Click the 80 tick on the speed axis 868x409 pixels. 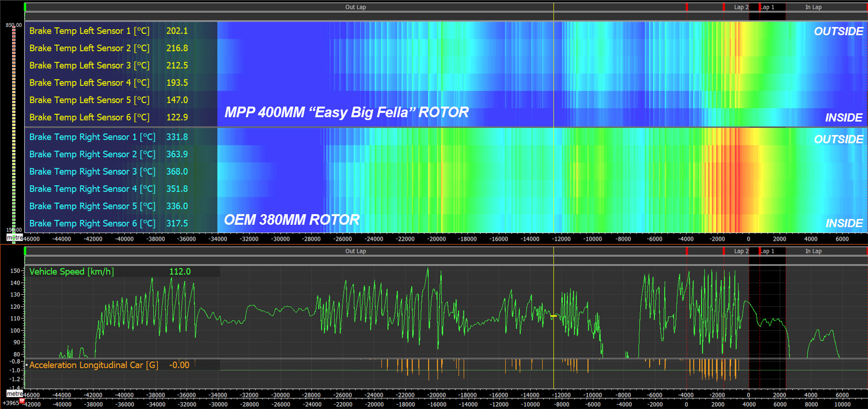click(17, 354)
